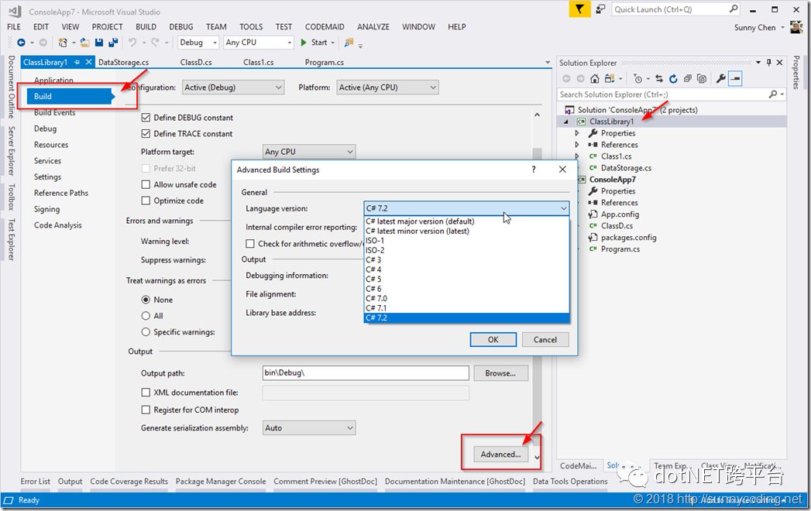The image size is (811, 511).
Task: Open the Platform target Any CPU dropdown
Action: 309,152
